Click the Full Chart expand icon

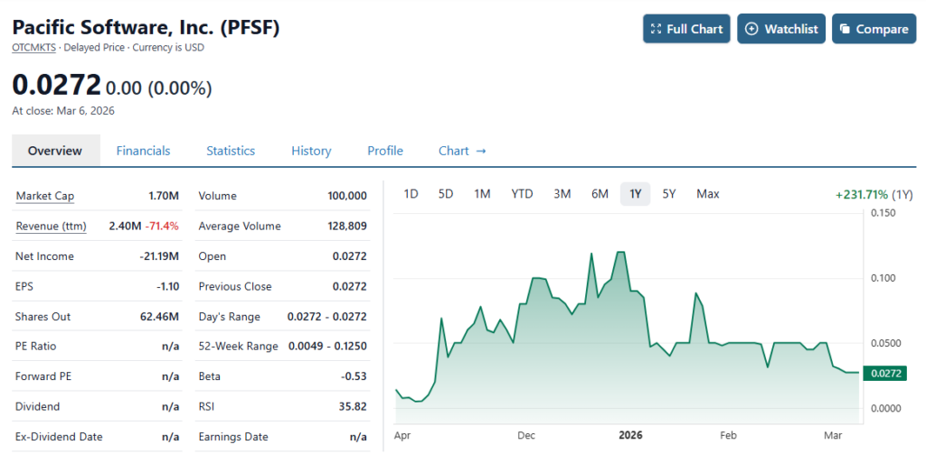[x=657, y=29]
